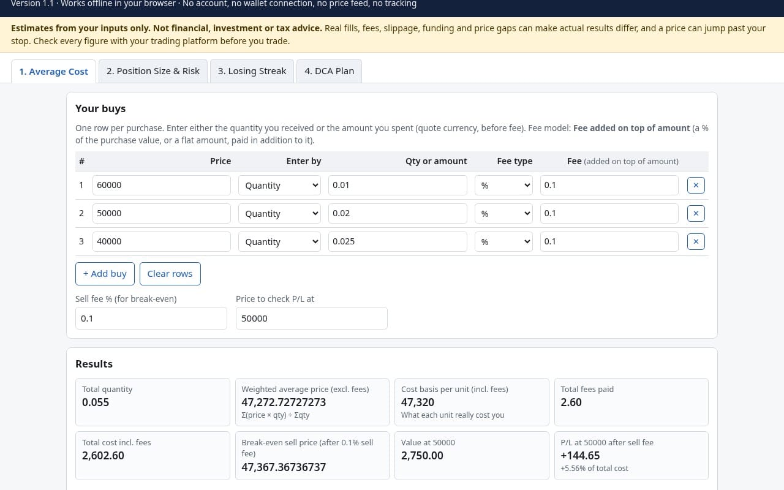Click the Your buys heading
Screen dimensions: 784x490
[x=100, y=108]
